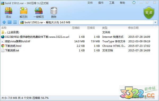The image size is (159, 101).
Task: Click the archive icon in address bar
Action: 22,22
